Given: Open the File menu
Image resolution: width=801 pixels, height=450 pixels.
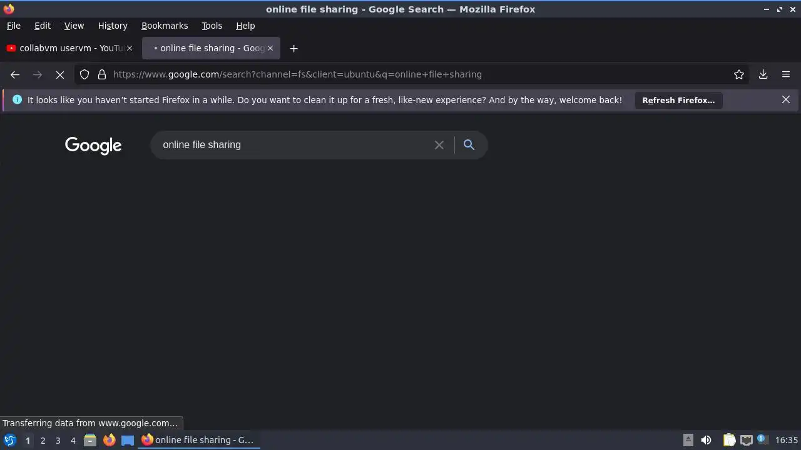Looking at the screenshot, I should (14, 26).
